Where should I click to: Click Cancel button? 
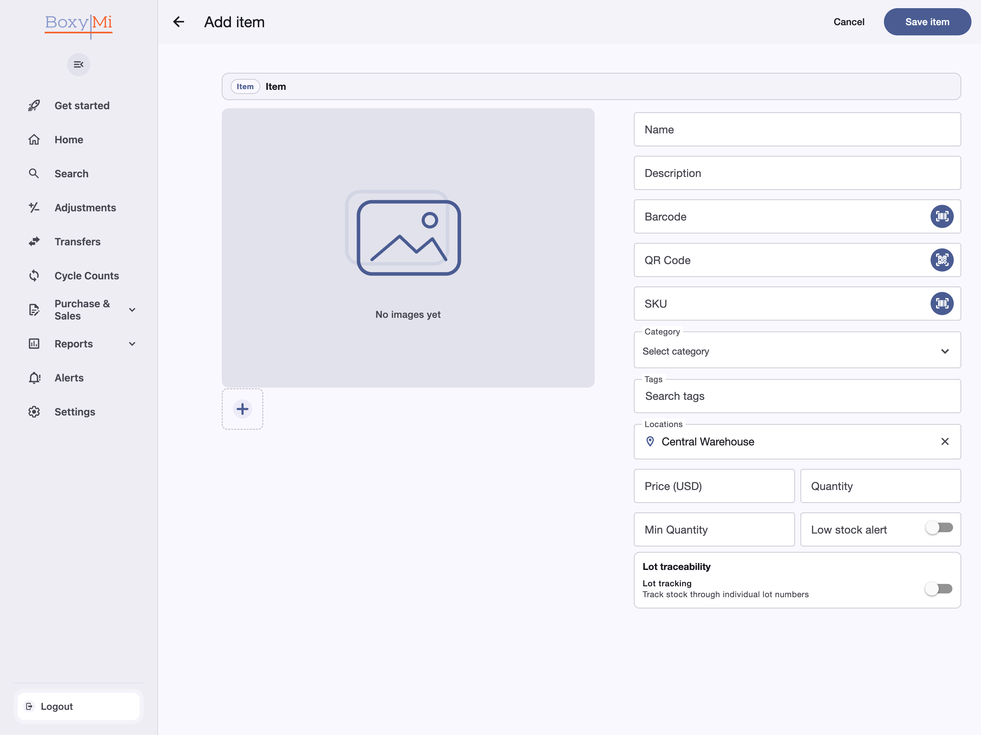coord(849,22)
